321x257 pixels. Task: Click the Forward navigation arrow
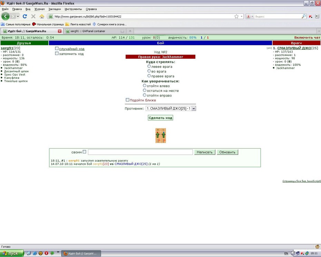point(13,16)
